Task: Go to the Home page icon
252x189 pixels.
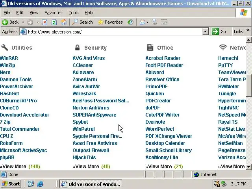Action: (64, 22)
